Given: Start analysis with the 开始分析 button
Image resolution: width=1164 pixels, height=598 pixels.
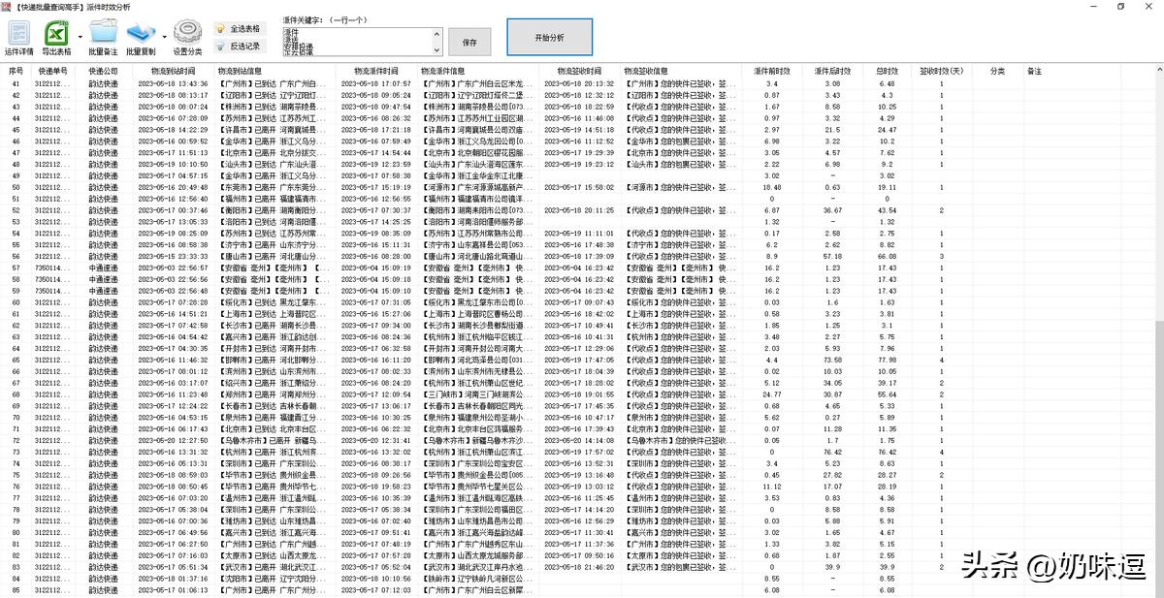Looking at the screenshot, I should [548, 36].
